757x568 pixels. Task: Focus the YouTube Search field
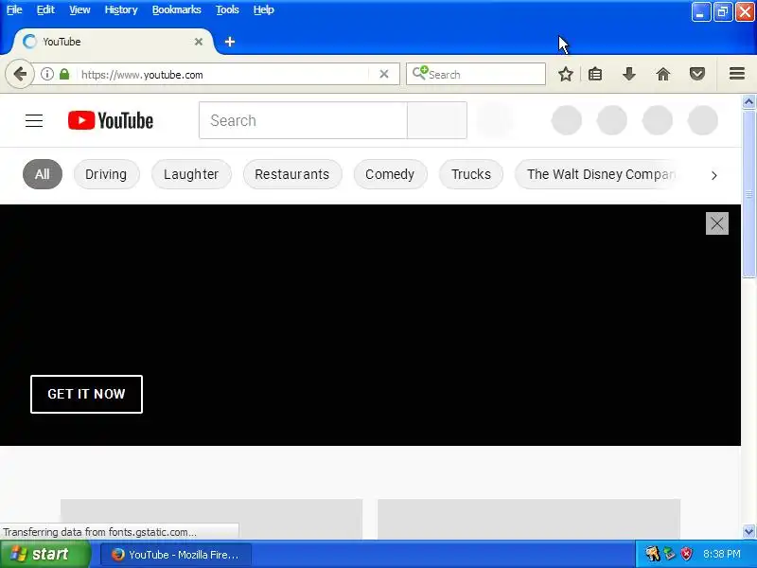point(303,120)
